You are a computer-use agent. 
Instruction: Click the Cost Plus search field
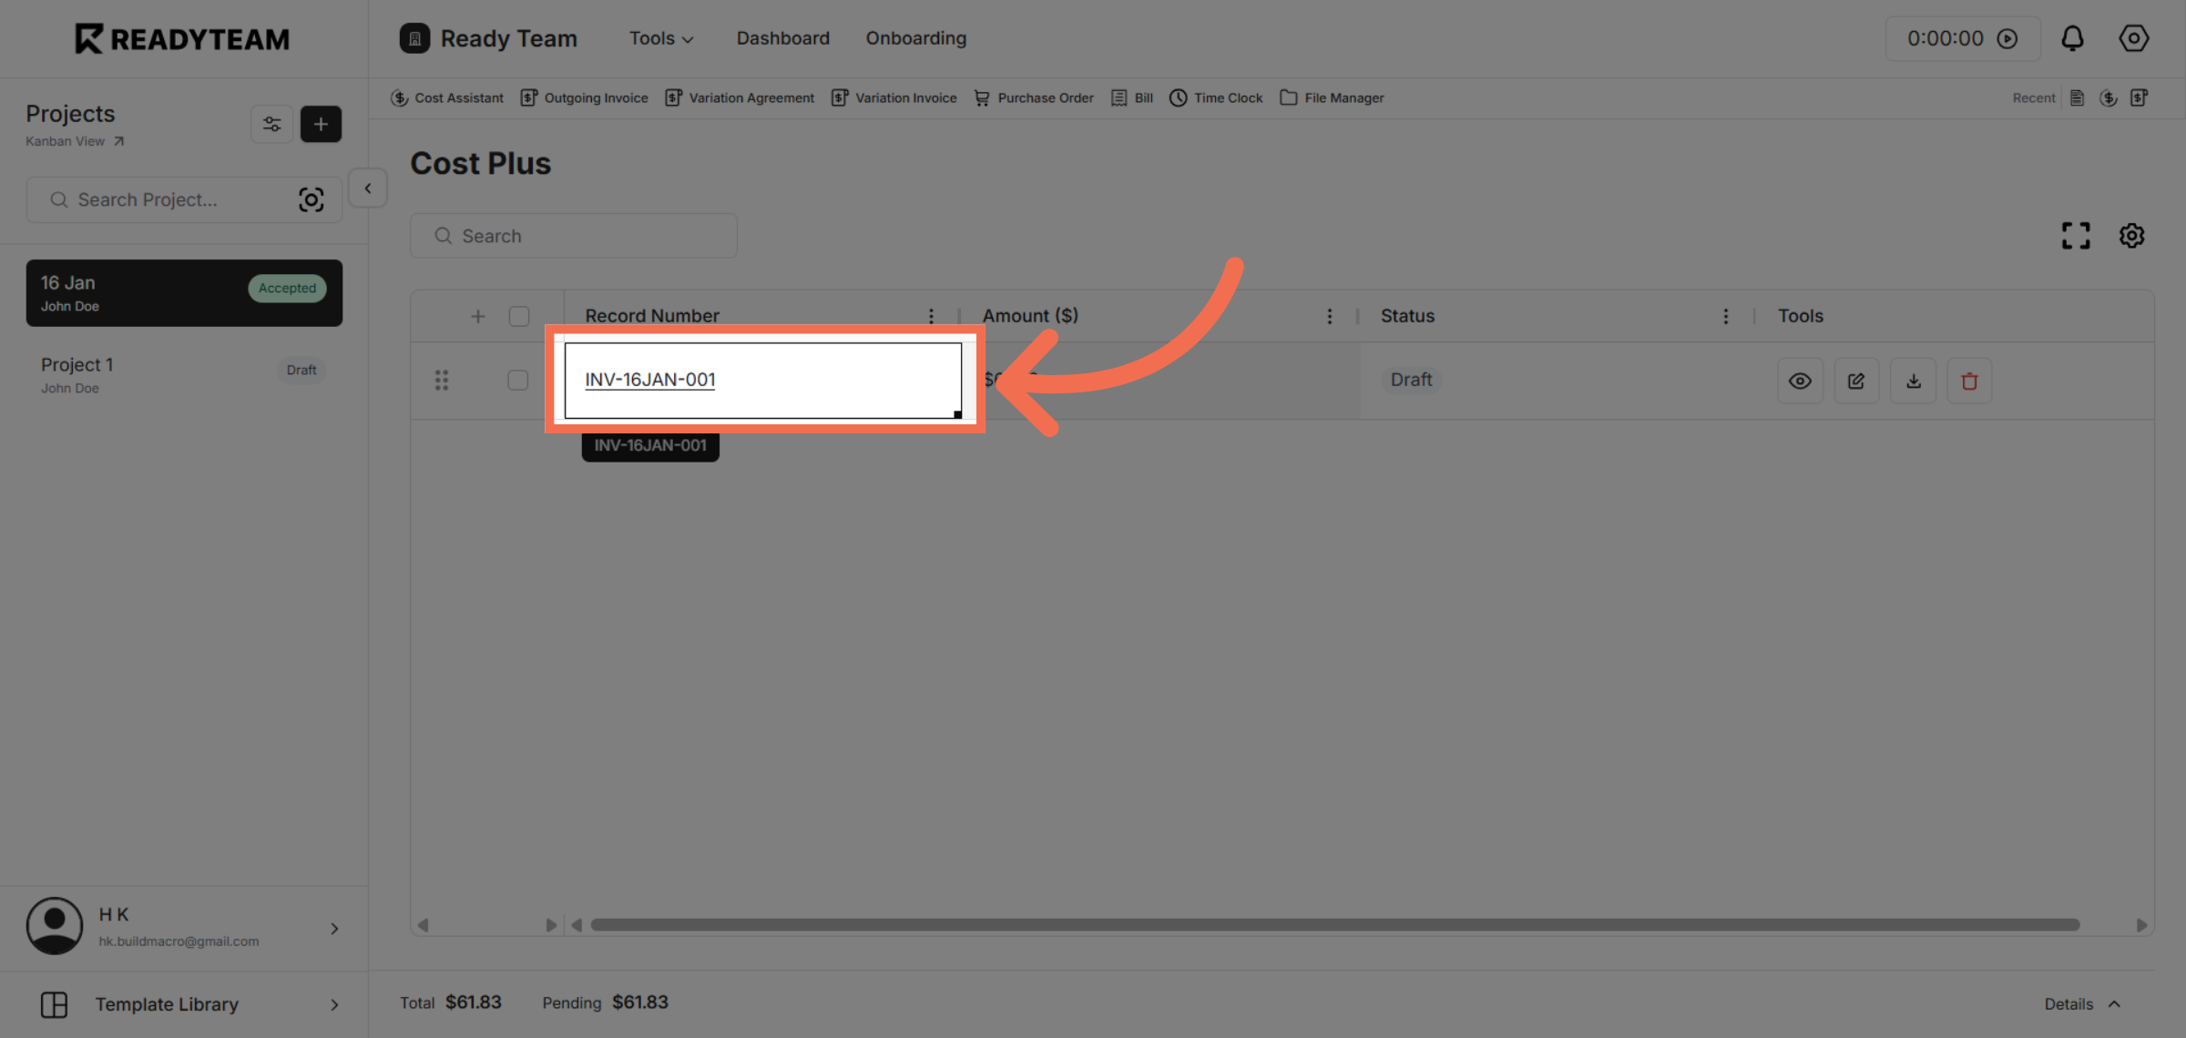coord(574,235)
